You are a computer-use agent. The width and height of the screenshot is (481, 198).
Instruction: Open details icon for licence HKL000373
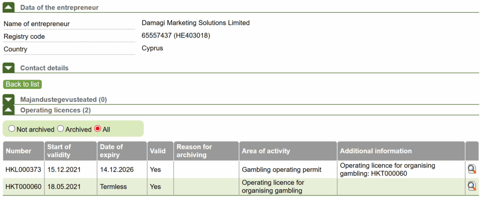tap(472, 169)
